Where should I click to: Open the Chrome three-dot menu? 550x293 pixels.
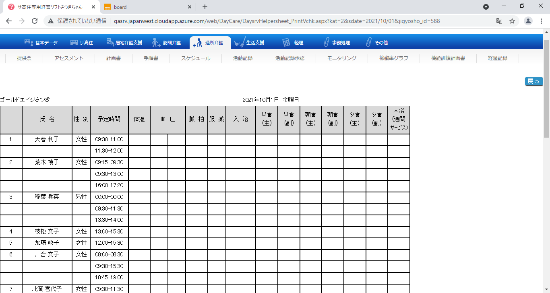(x=542, y=21)
